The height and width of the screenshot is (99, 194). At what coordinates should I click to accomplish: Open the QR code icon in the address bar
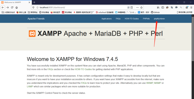129,7
